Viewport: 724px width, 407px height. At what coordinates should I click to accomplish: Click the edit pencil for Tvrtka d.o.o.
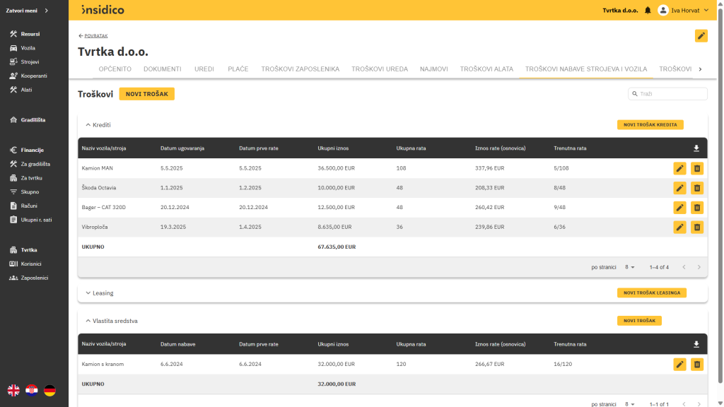pyautogui.click(x=701, y=35)
